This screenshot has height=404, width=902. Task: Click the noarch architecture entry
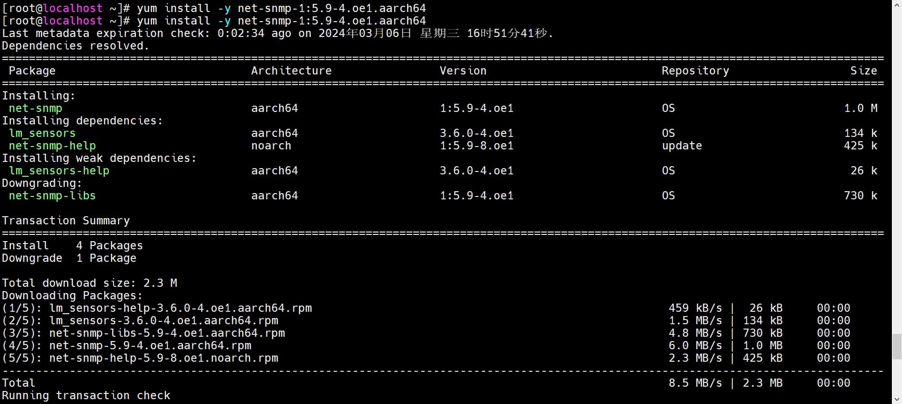pos(271,146)
